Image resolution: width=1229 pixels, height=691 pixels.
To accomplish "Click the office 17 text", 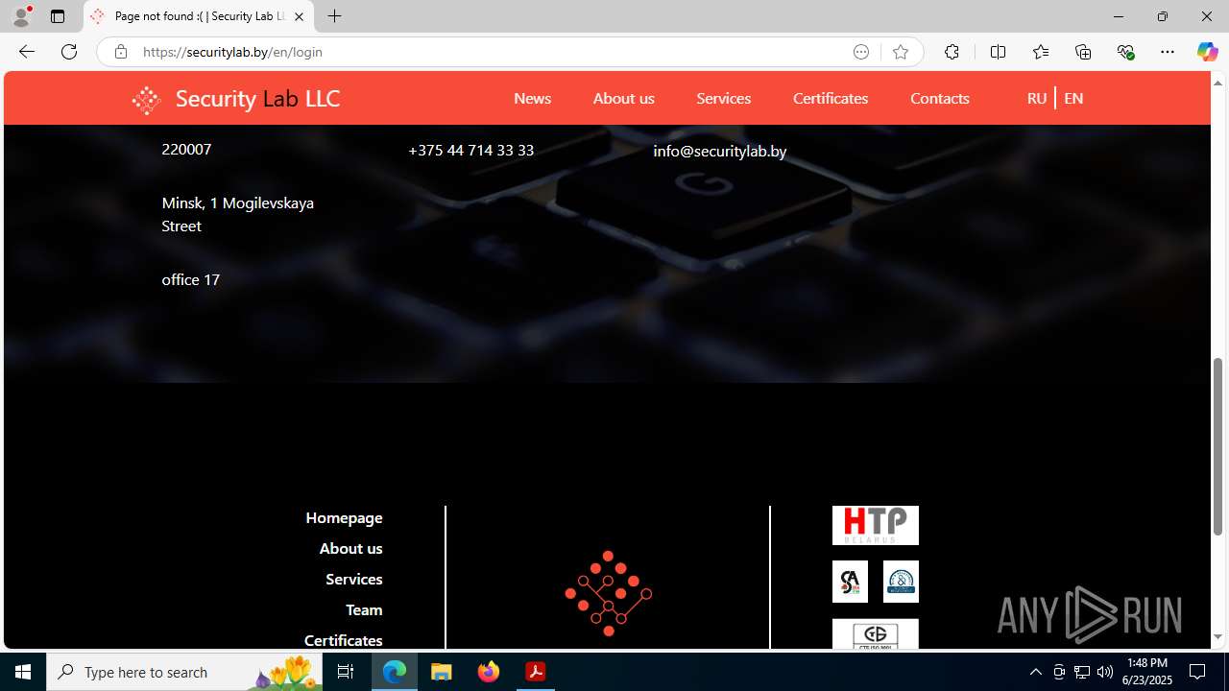I will (x=191, y=279).
